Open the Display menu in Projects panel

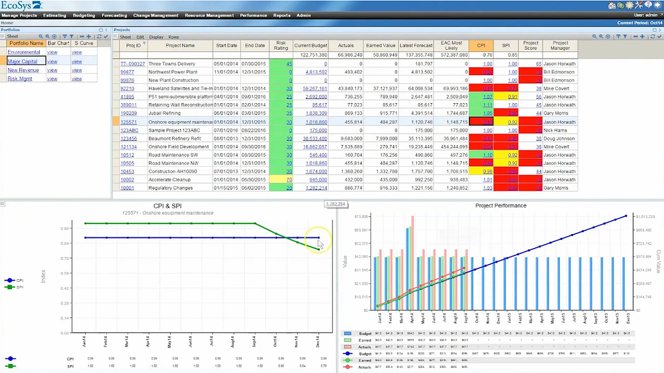[x=156, y=37]
